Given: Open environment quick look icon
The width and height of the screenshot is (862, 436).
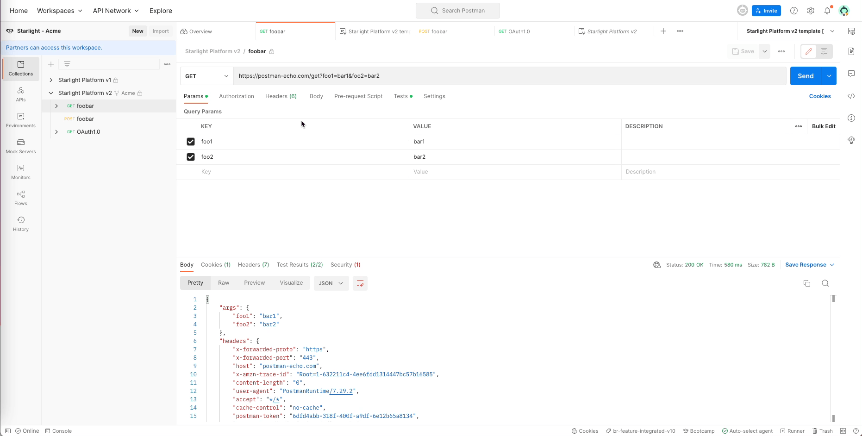Looking at the screenshot, I should pyautogui.click(x=851, y=31).
